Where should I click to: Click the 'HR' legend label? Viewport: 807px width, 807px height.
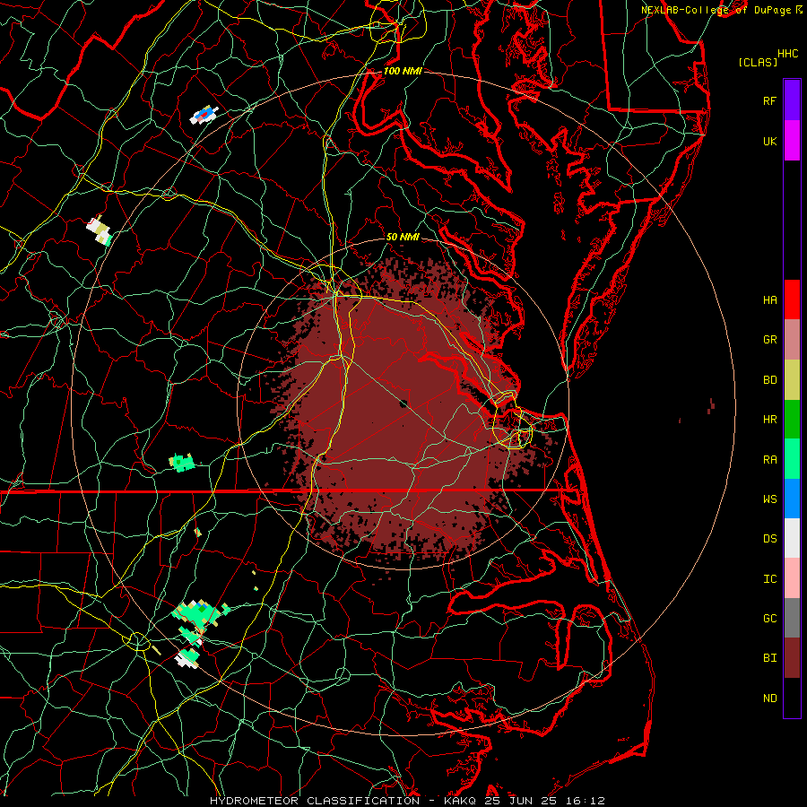(769, 420)
